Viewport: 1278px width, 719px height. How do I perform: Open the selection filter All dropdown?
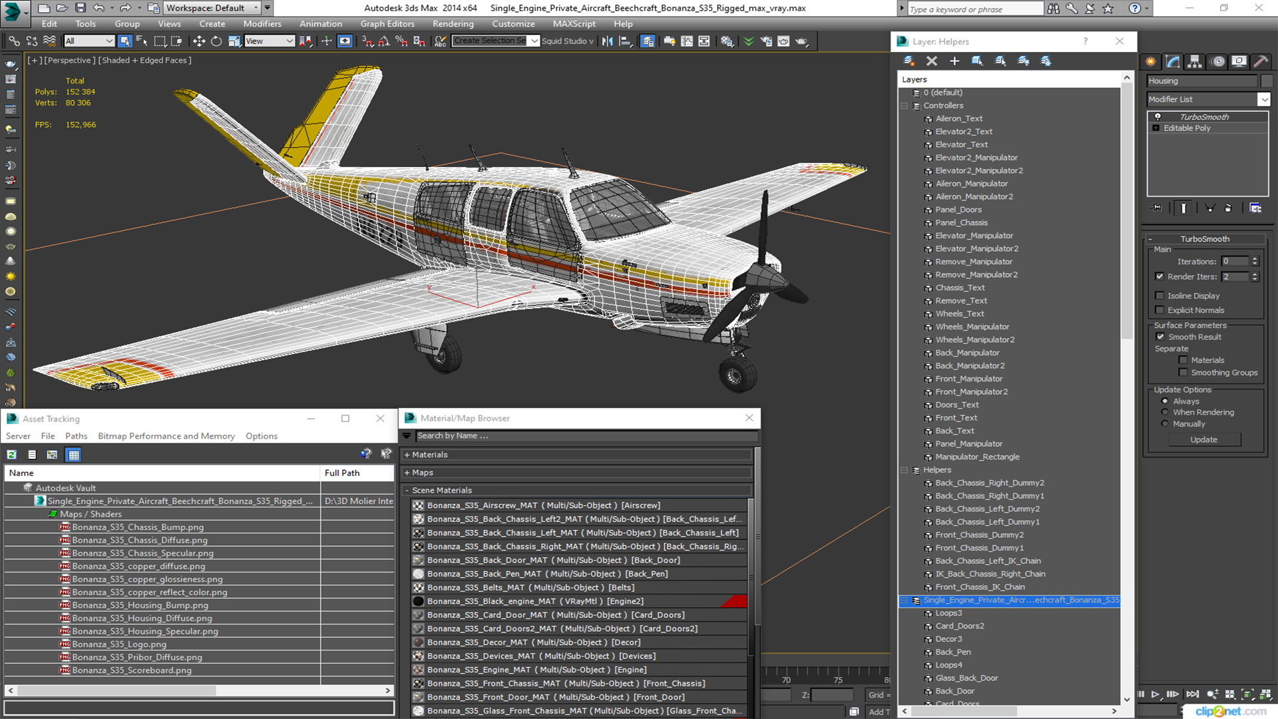pos(89,41)
